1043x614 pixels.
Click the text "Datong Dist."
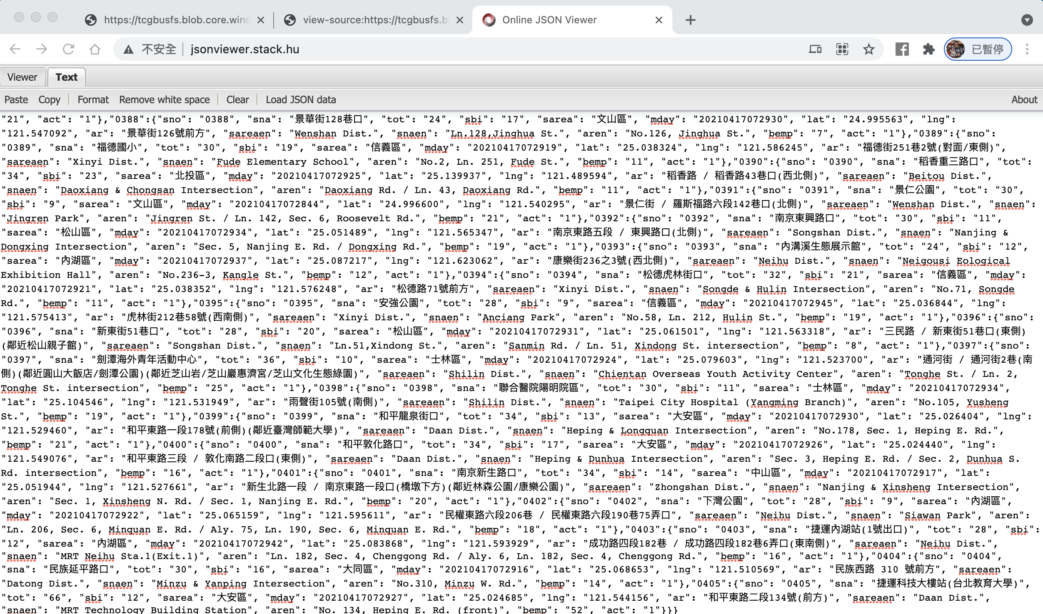click(42, 584)
